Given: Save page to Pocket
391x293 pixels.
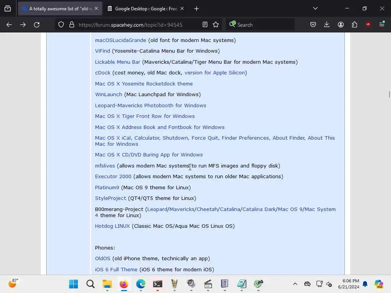Looking at the screenshot, I should point(313,25).
